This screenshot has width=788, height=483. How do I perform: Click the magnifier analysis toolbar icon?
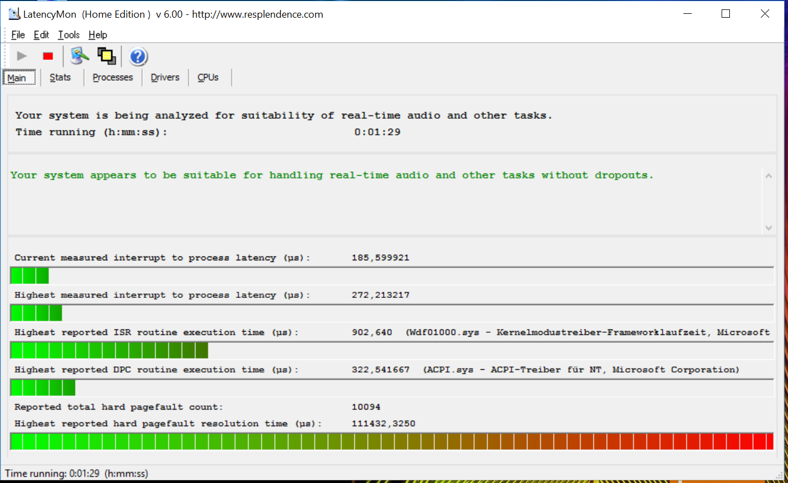80,56
